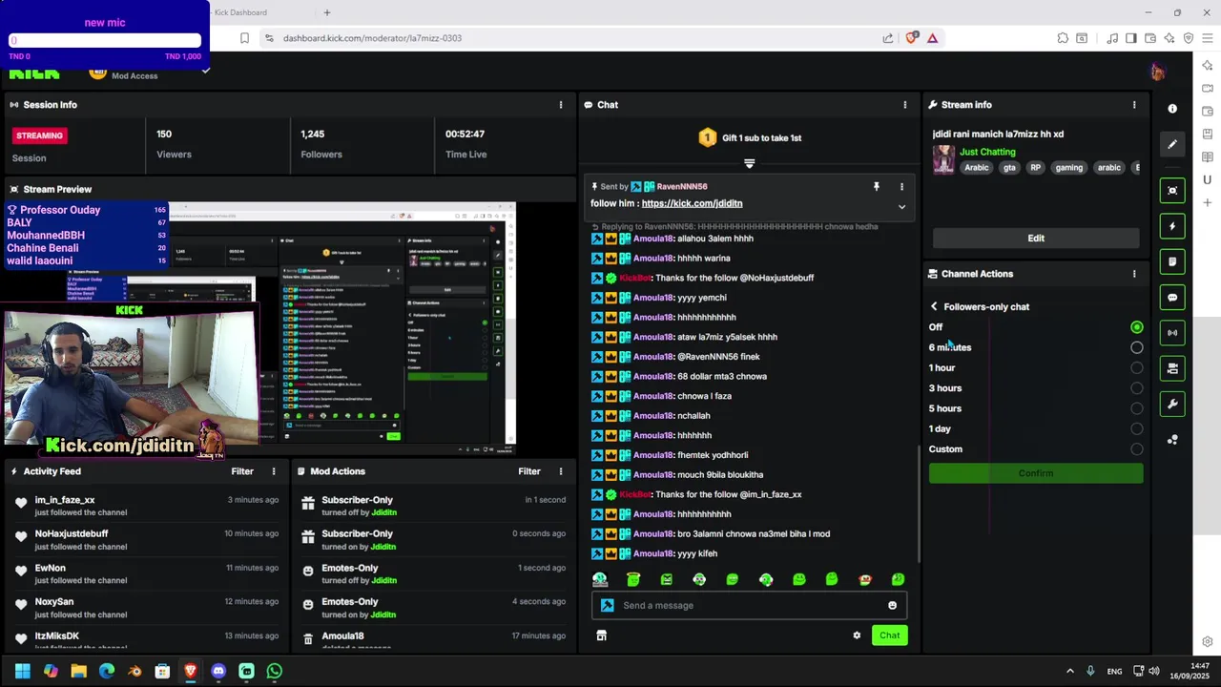Open Activity Feed options menu
This screenshot has height=687, width=1221.
click(274, 471)
